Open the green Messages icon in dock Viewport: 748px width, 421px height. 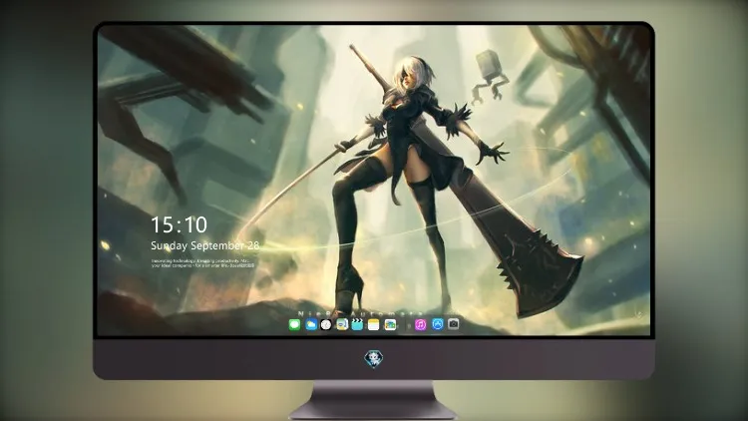tap(294, 325)
